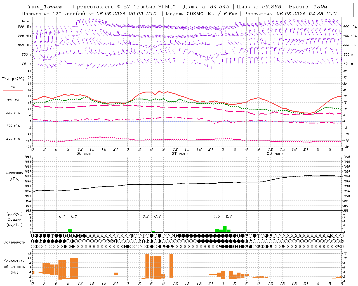Click the red 2м temperature legend line
This screenshot has height=286, width=358.
point(13,90)
